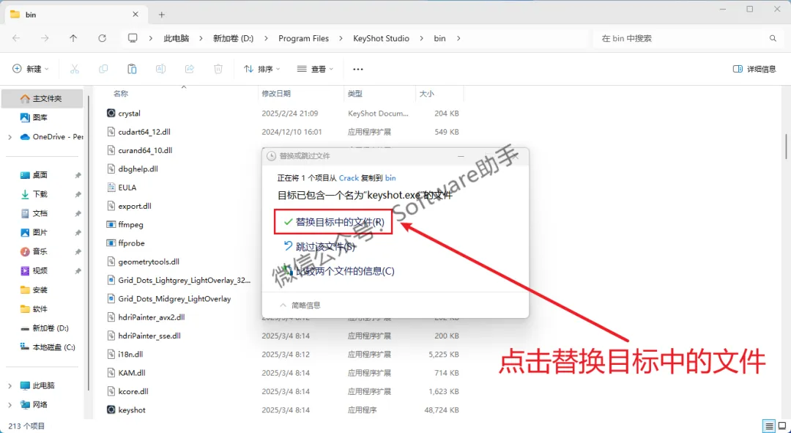The width and height of the screenshot is (791, 433).
Task: Open the three-dot more options menu
Action: pyautogui.click(x=357, y=69)
